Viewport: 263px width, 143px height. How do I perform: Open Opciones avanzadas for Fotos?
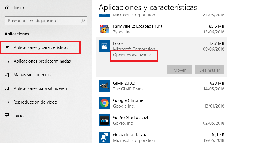[x=132, y=55]
